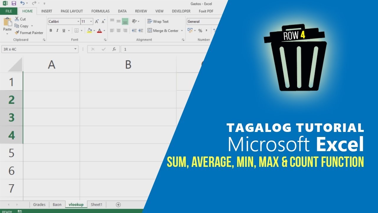The image size is (378, 213).
Task: Apply Accounting Number Format icon
Action: (x=190, y=30)
